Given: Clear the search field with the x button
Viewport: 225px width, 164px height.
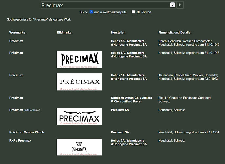Looking at the screenshot, I should tap(172, 5).
